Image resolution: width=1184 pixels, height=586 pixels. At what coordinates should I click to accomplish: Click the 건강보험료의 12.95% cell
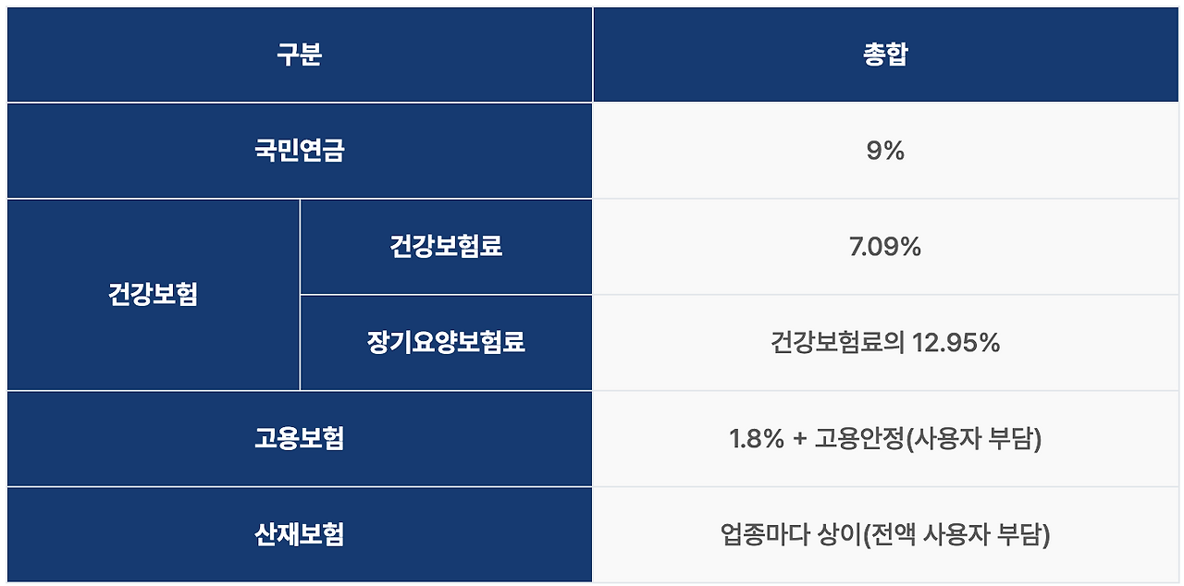pyautogui.click(x=885, y=343)
